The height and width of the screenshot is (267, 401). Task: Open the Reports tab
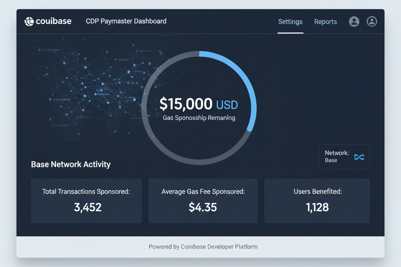[325, 22]
